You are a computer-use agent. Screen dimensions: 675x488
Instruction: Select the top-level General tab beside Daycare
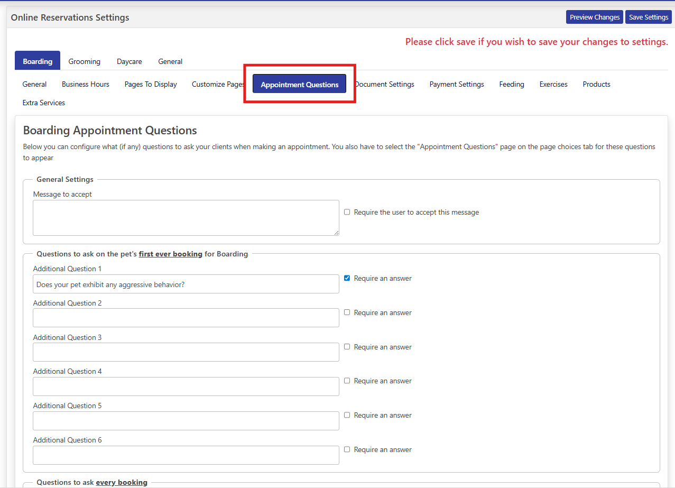(170, 61)
